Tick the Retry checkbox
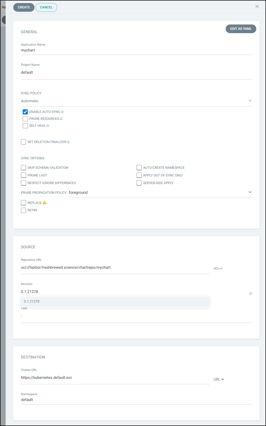The height and width of the screenshot is (426, 266). tap(23, 210)
